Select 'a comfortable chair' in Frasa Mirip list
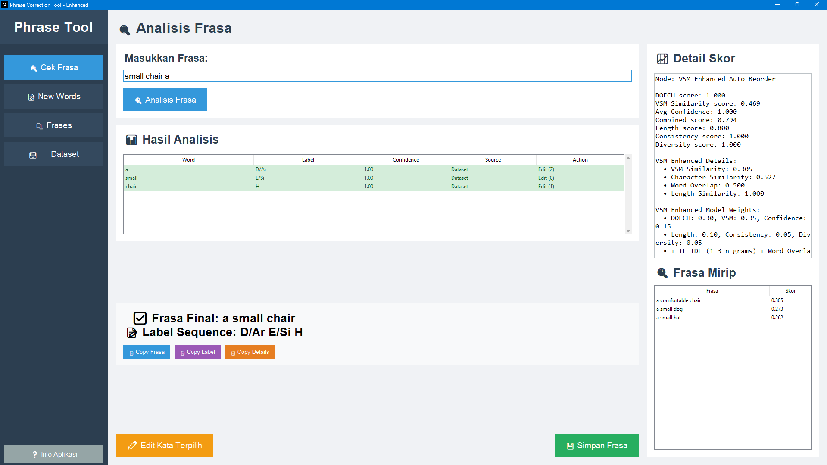827x465 pixels. coord(678,300)
